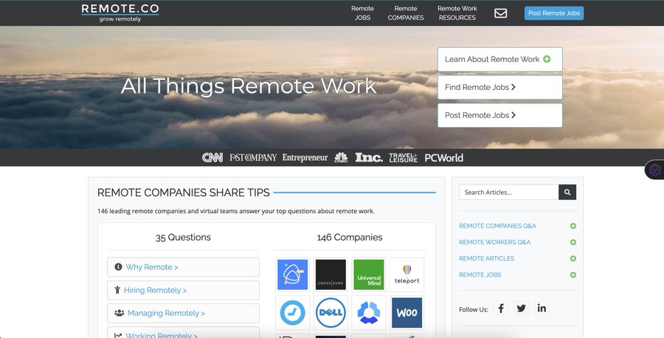The height and width of the screenshot is (338, 664).
Task: Focus the Search Articles input field
Action: [508, 193]
